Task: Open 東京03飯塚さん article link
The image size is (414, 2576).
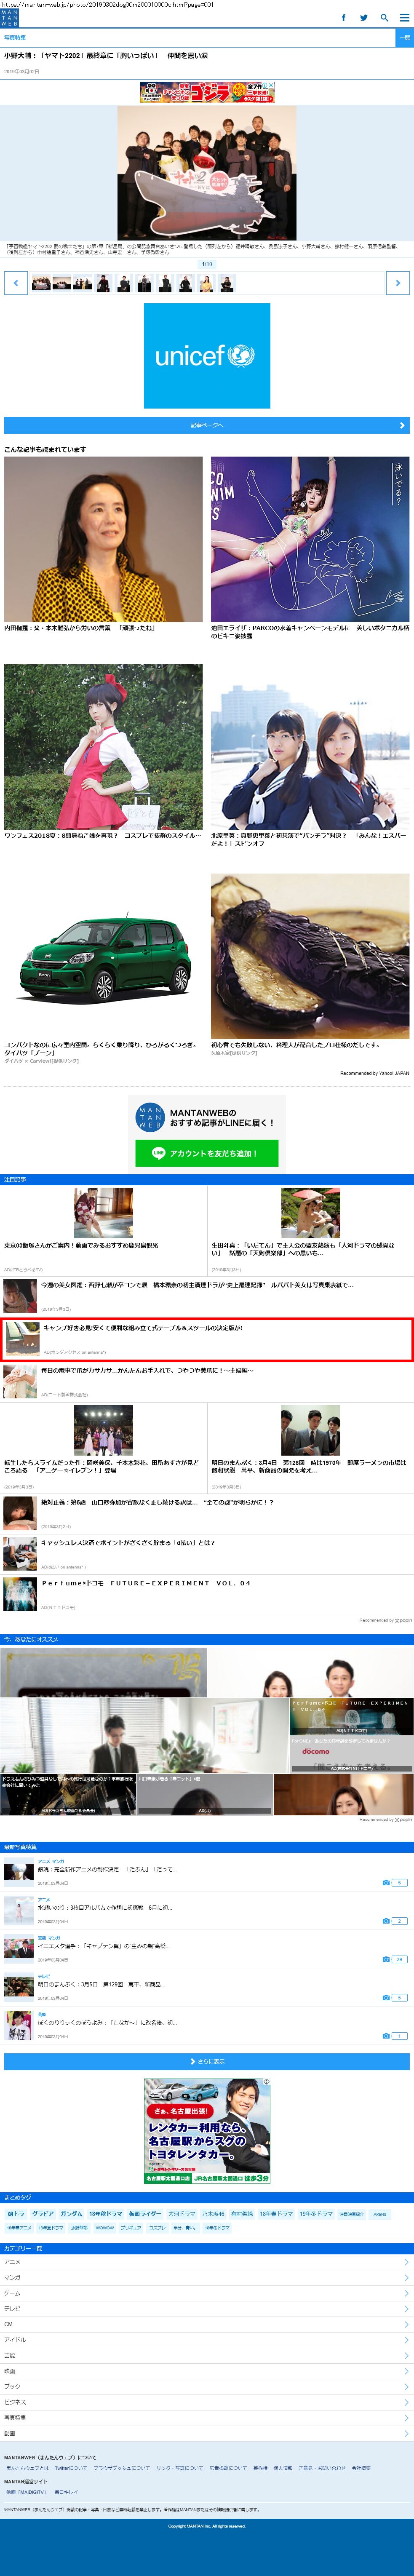Action: coord(81,1246)
